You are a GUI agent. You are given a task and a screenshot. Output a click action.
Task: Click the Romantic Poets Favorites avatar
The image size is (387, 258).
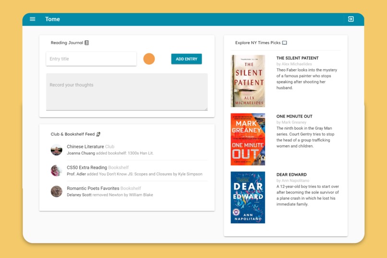pyautogui.click(x=57, y=191)
